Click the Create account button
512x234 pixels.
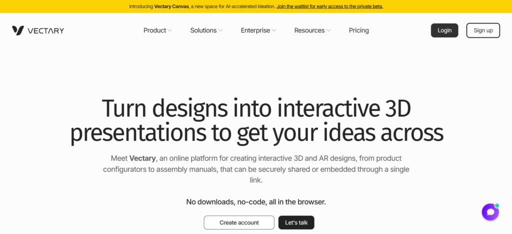(239, 223)
